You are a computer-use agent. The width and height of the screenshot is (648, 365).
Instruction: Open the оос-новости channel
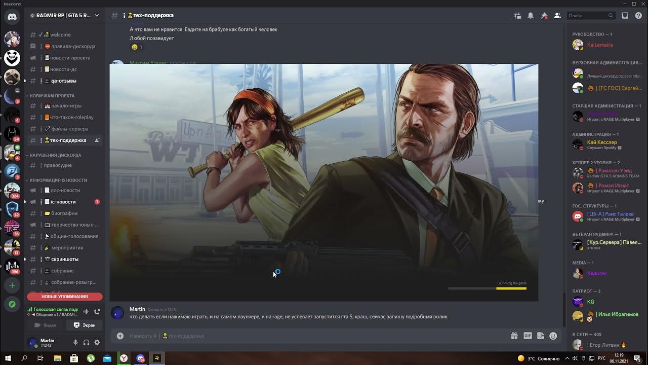pos(65,190)
